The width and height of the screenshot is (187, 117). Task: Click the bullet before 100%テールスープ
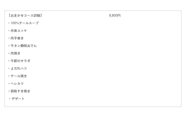pyautogui.click(x=9, y=23)
